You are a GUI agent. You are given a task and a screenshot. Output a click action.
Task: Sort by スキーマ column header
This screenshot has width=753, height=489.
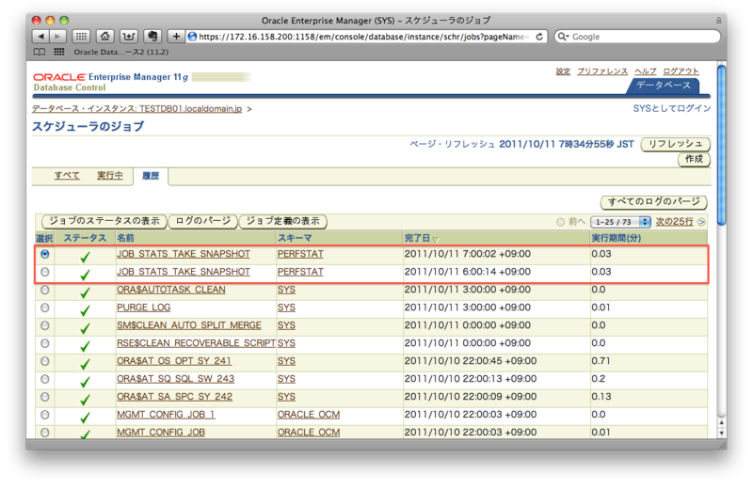(x=295, y=238)
